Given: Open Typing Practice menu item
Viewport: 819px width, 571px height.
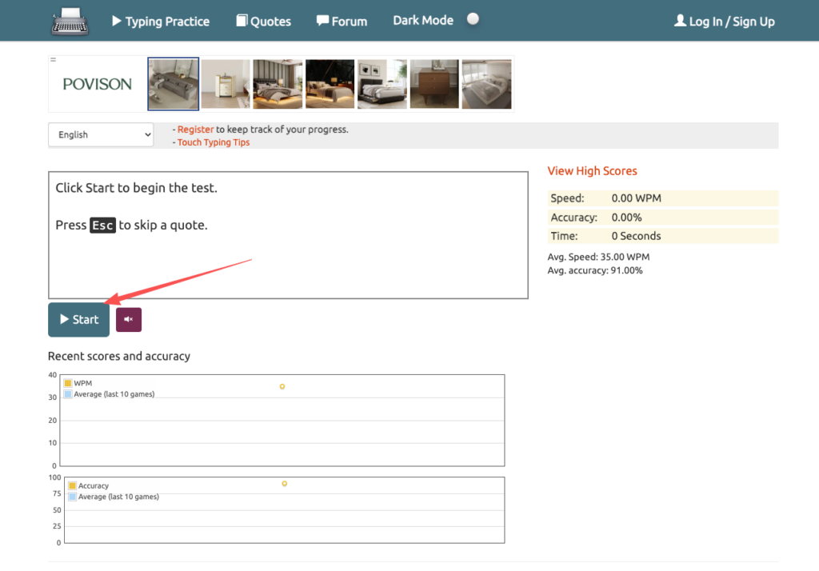Looking at the screenshot, I should pos(160,22).
